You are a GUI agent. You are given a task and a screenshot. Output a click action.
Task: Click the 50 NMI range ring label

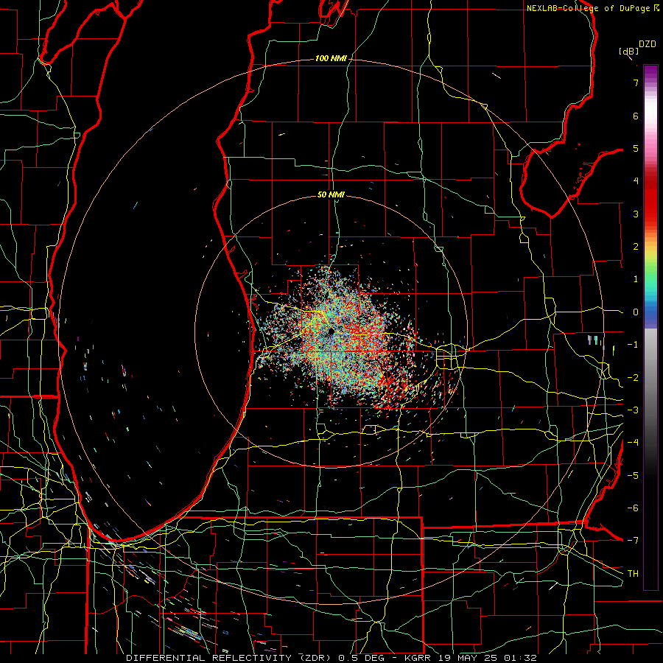pos(331,195)
